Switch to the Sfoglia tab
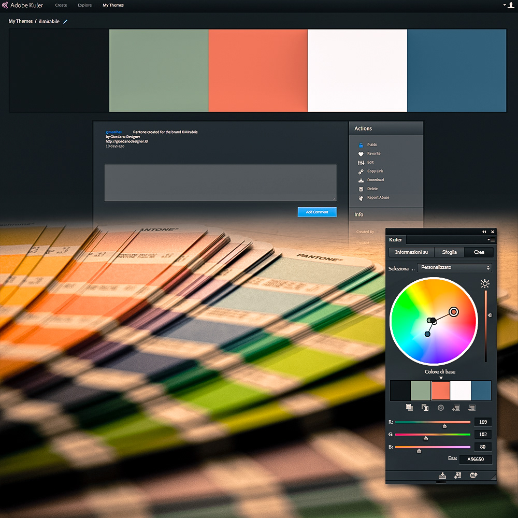 tap(449, 252)
